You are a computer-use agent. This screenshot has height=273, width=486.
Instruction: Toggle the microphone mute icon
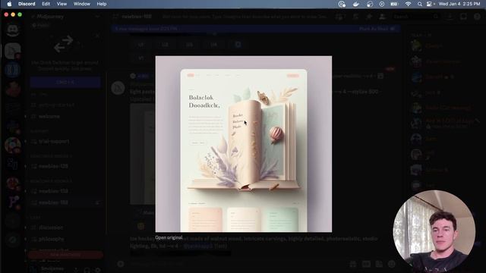(x=76, y=270)
